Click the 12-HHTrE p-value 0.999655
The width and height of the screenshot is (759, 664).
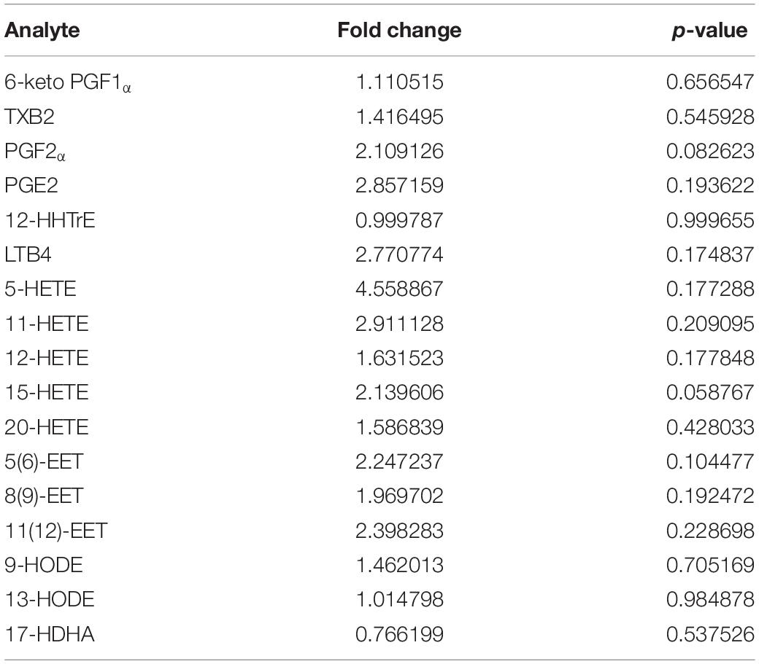pos(710,220)
